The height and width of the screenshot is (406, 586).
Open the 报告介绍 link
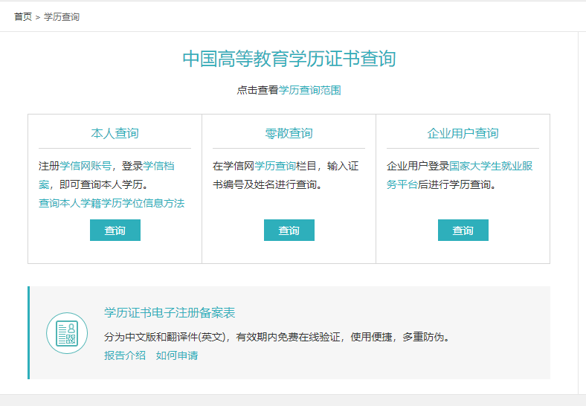coord(125,355)
